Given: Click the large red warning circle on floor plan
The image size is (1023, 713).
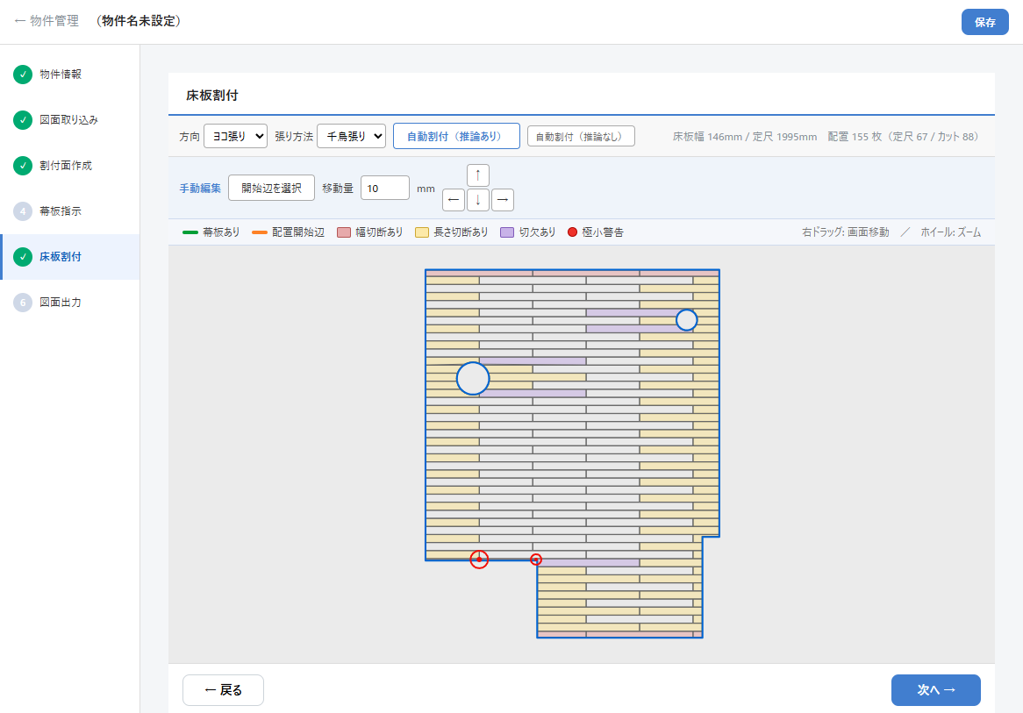Looking at the screenshot, I should 480,559.
